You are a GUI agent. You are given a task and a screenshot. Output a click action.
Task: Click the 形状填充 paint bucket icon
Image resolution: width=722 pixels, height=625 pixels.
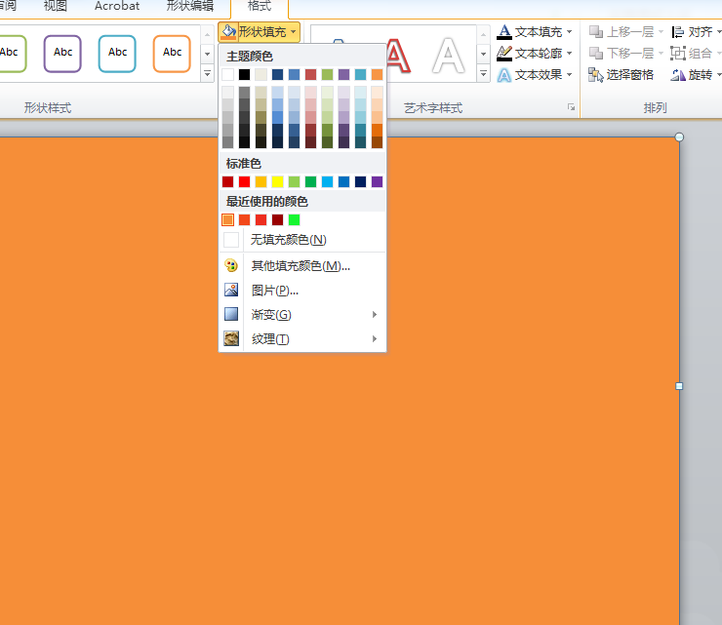pos(228,32)
